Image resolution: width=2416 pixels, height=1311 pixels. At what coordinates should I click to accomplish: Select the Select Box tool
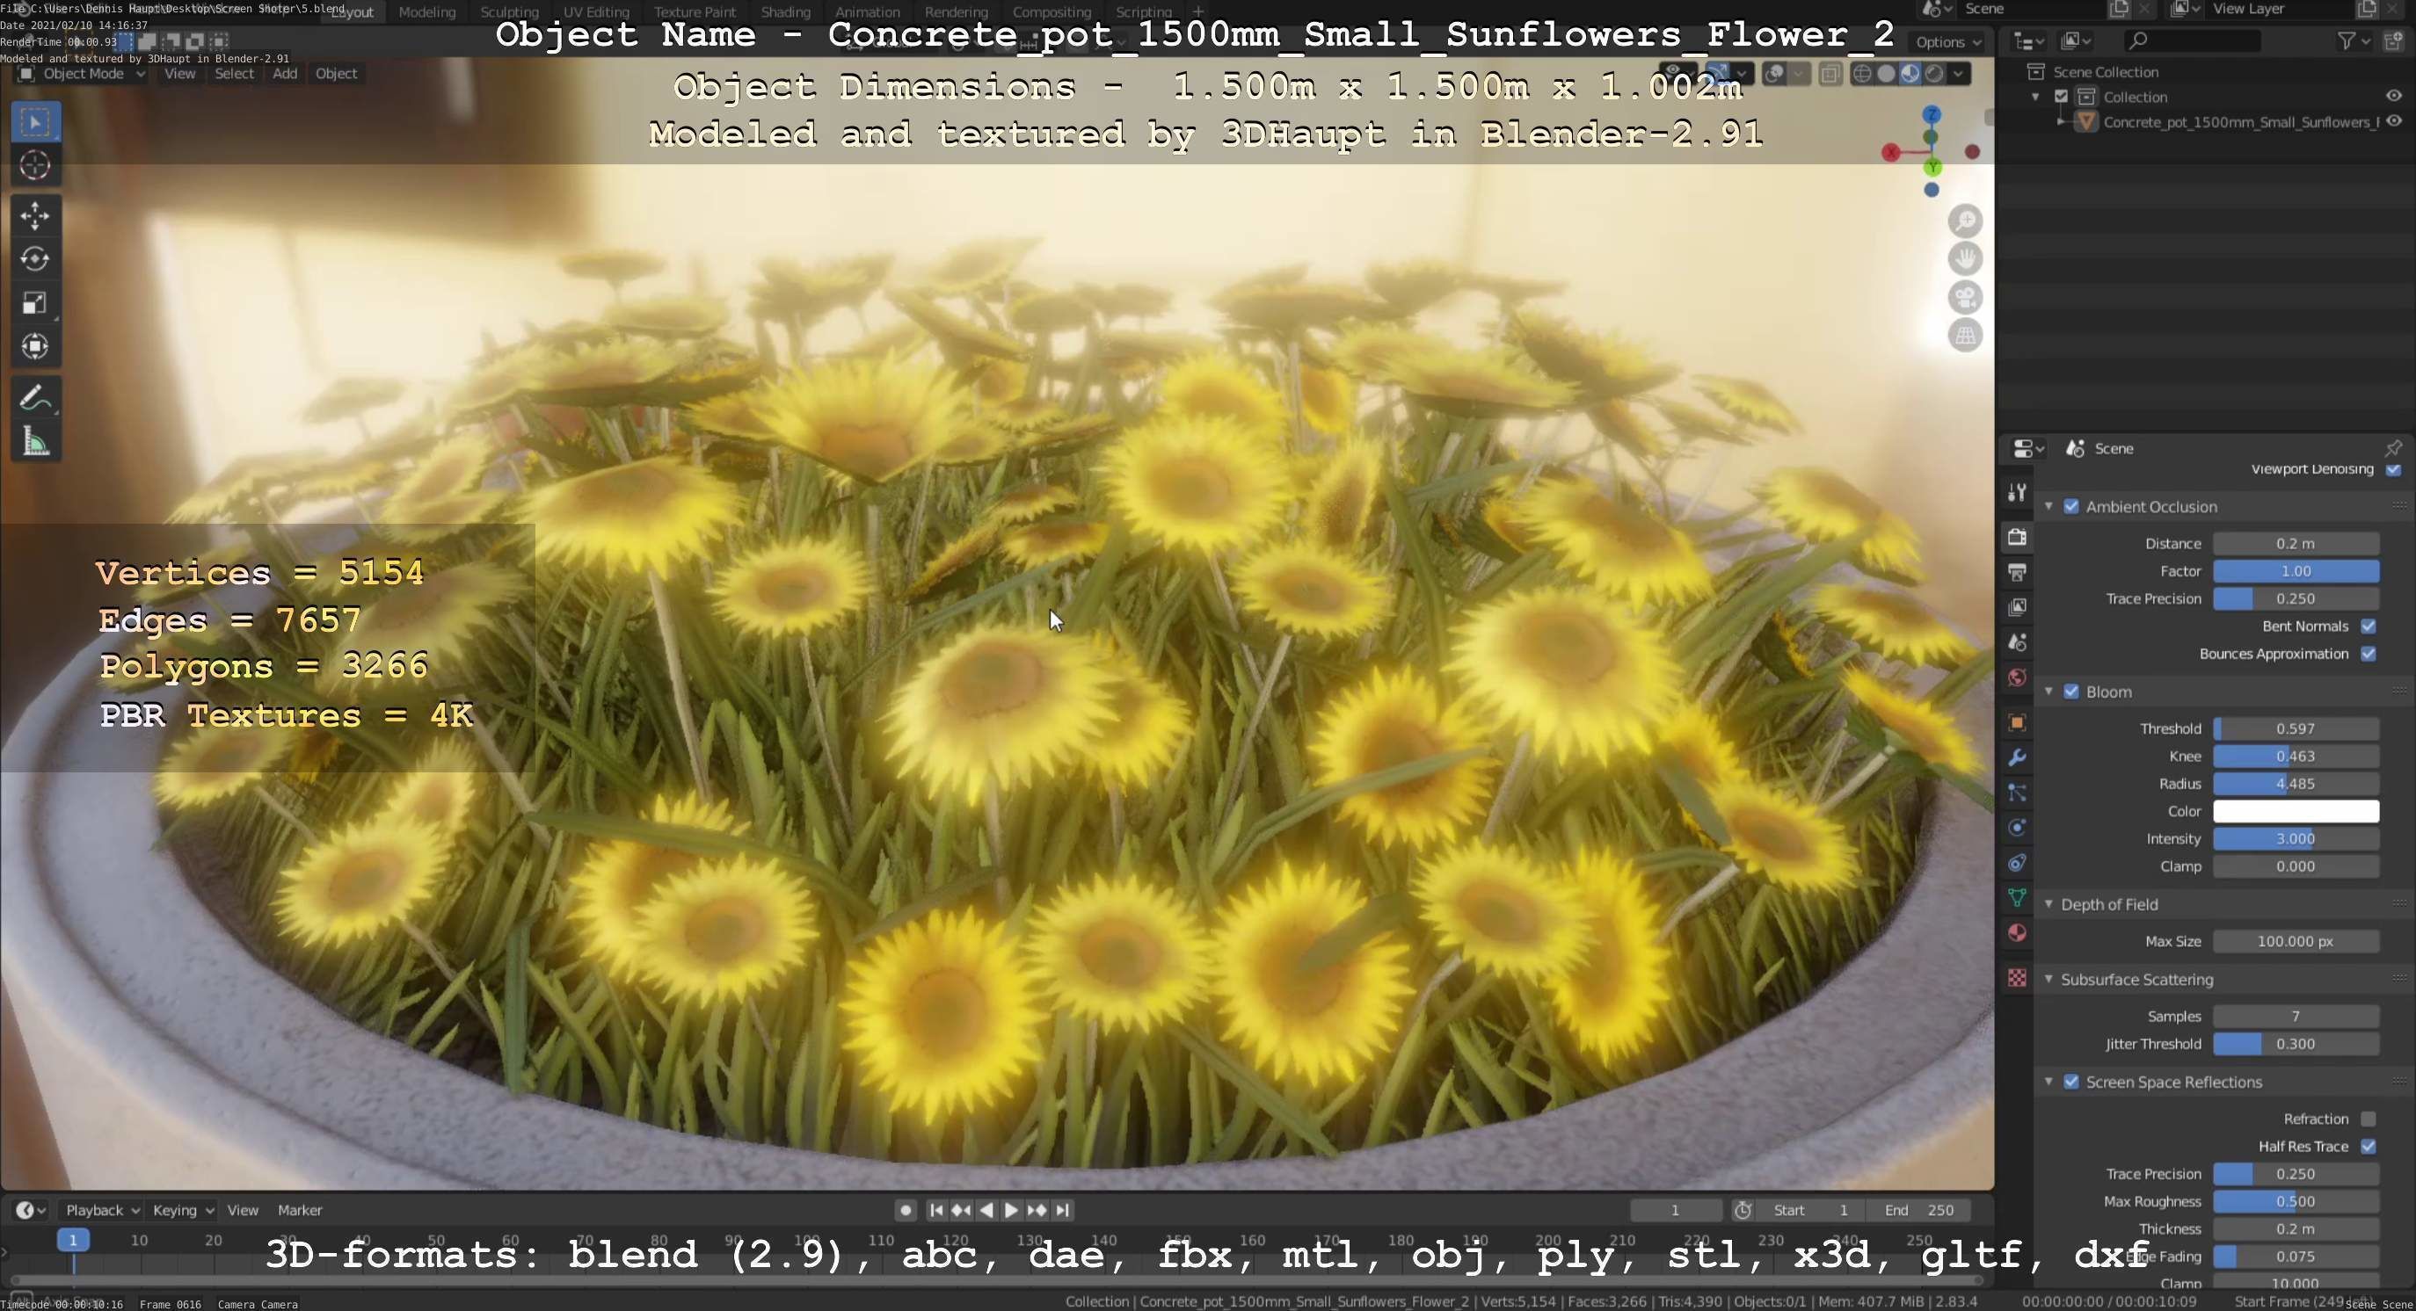click(36, 122)
